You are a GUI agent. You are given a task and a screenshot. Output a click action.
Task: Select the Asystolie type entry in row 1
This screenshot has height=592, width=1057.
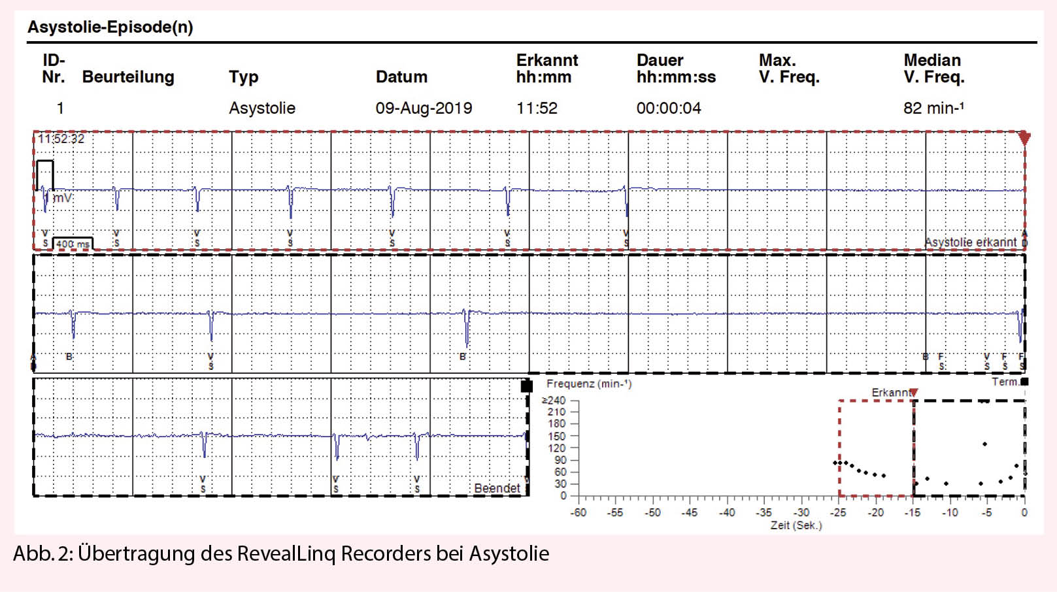[x=262, y=108]
